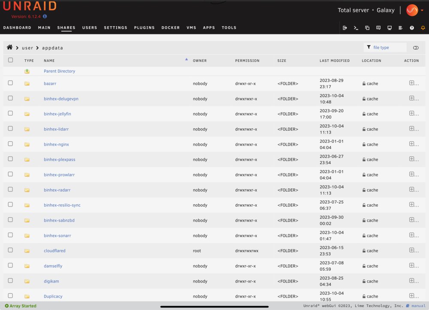Switch to the Main tab
Viewport: 429px width, 310px height.
point(44,27)
